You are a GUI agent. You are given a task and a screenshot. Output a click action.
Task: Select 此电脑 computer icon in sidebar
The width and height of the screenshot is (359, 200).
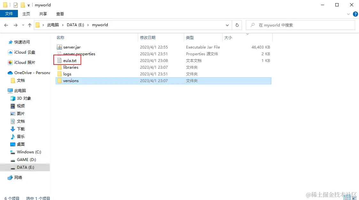[10, 91]
